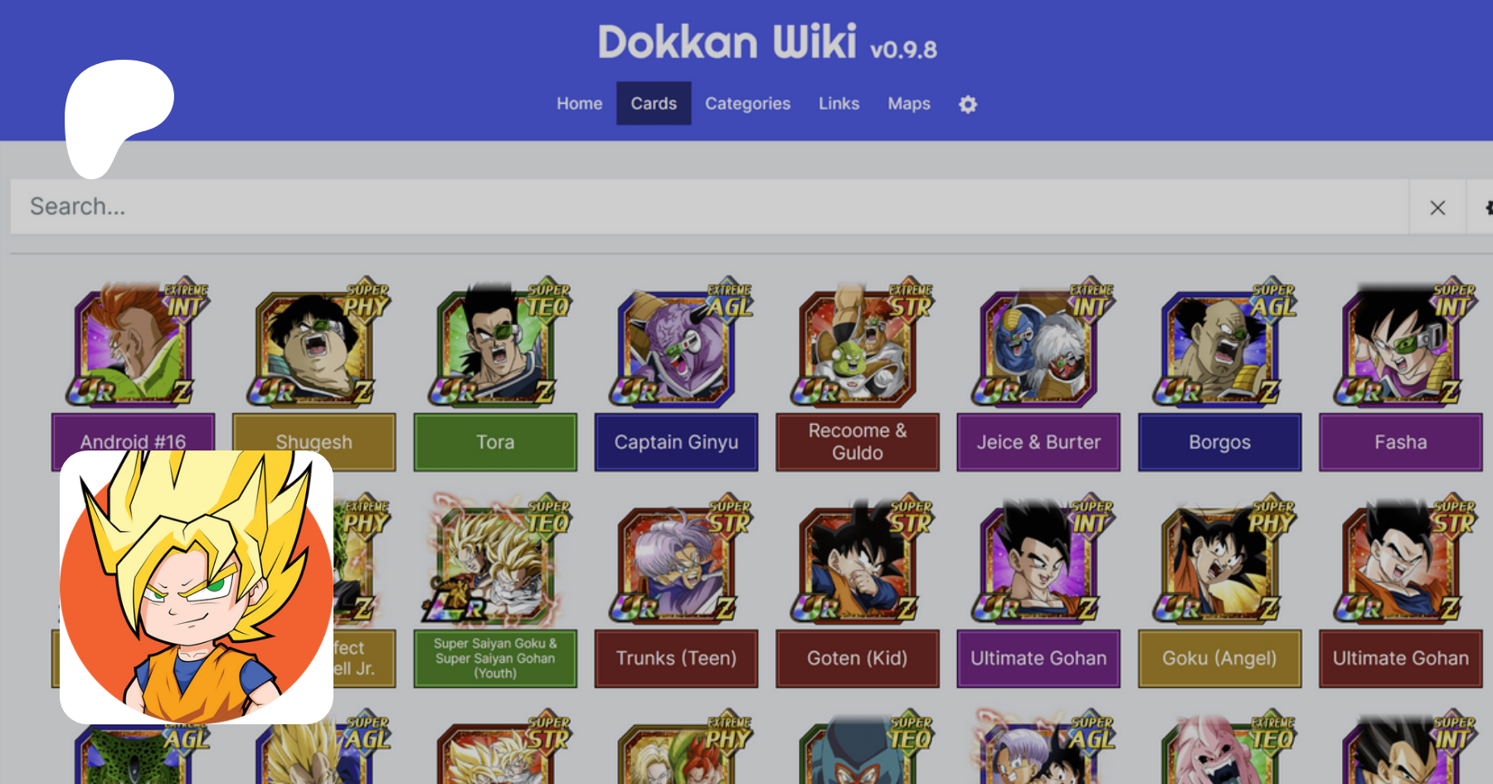Go to the Links page
Viewport: 1493px width, 784px height.
[839, 104]
